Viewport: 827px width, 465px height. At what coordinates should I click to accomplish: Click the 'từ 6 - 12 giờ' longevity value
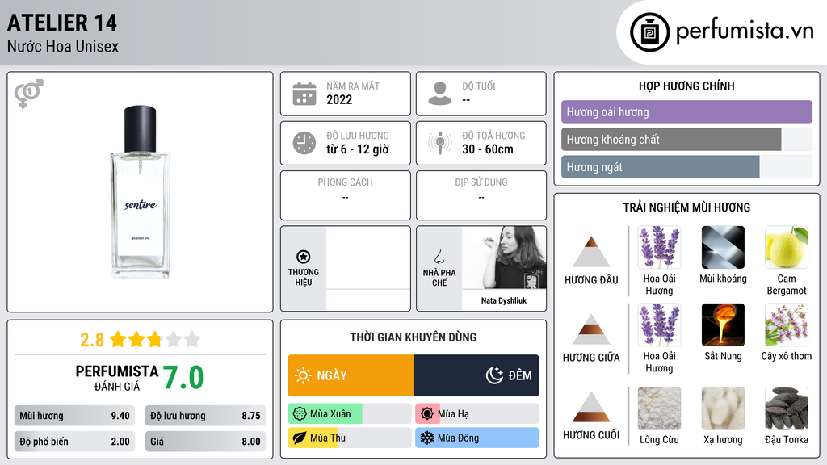(358, 149)
